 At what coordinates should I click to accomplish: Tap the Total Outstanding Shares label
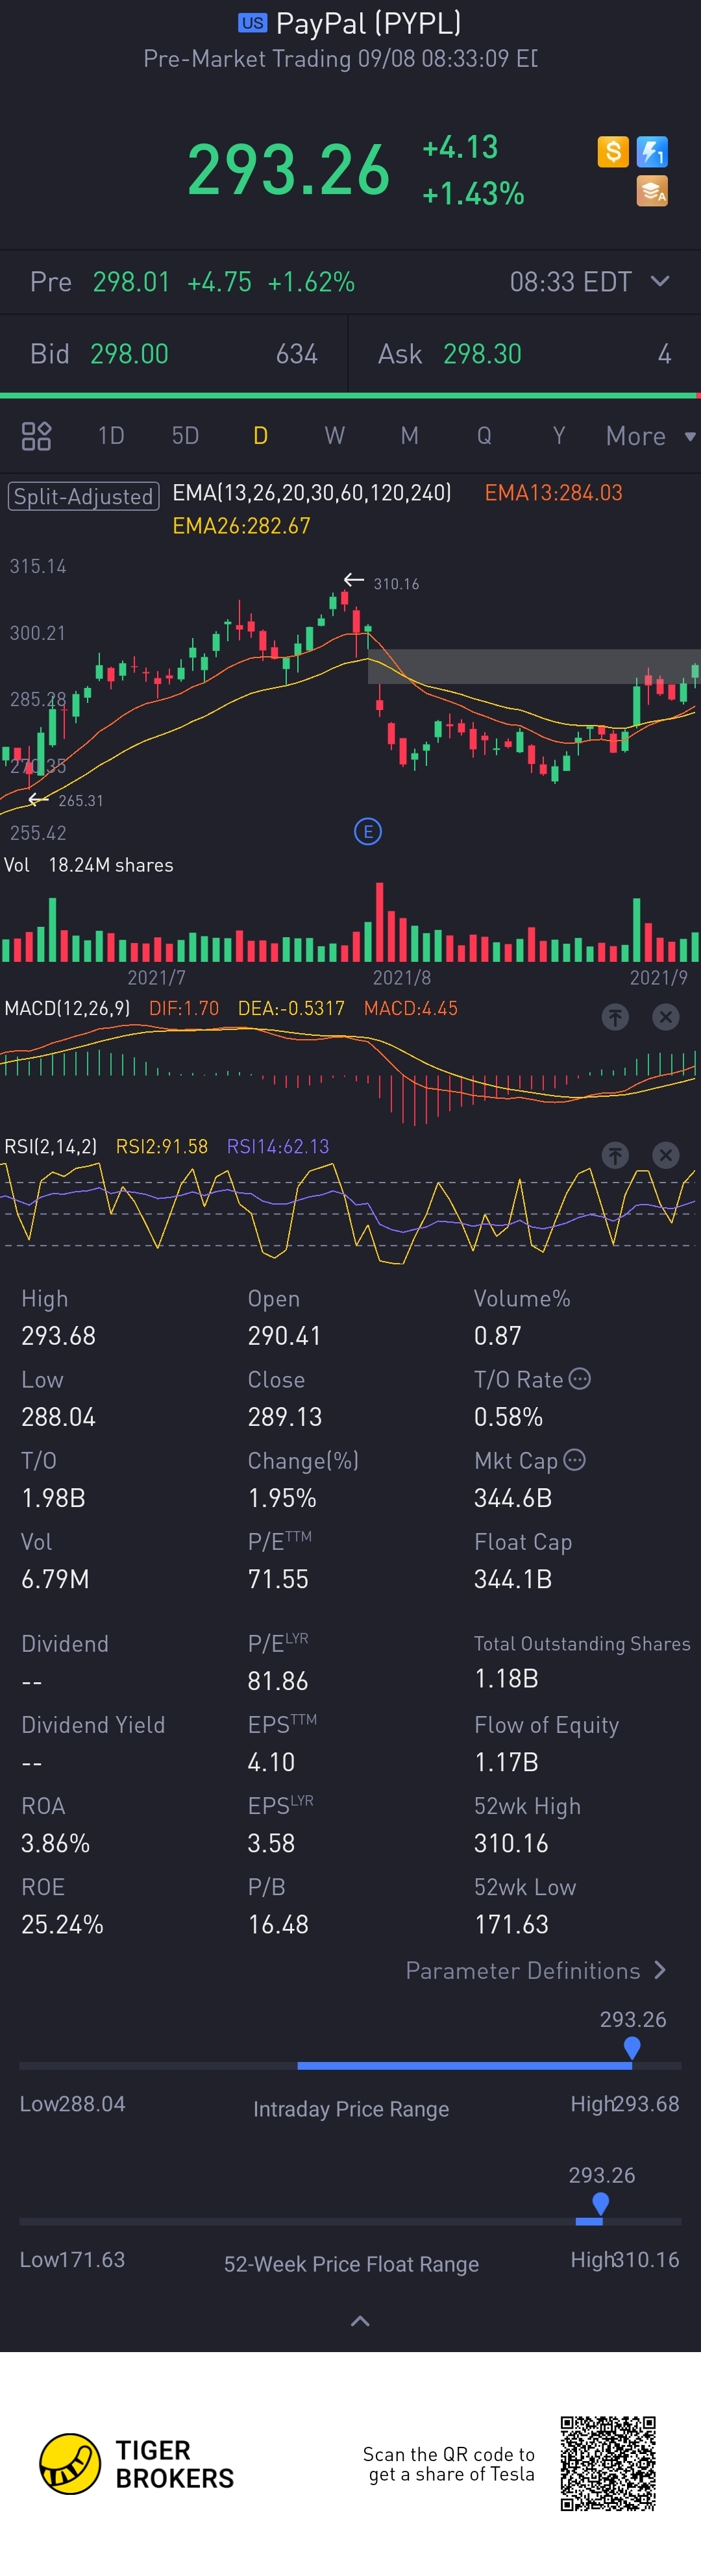tap(582, 1644)
